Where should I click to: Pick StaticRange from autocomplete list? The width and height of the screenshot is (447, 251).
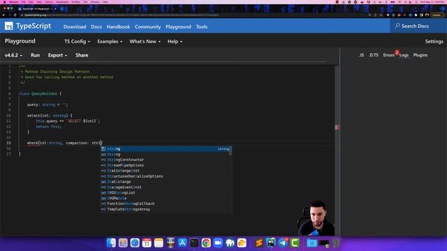[166, 181]
